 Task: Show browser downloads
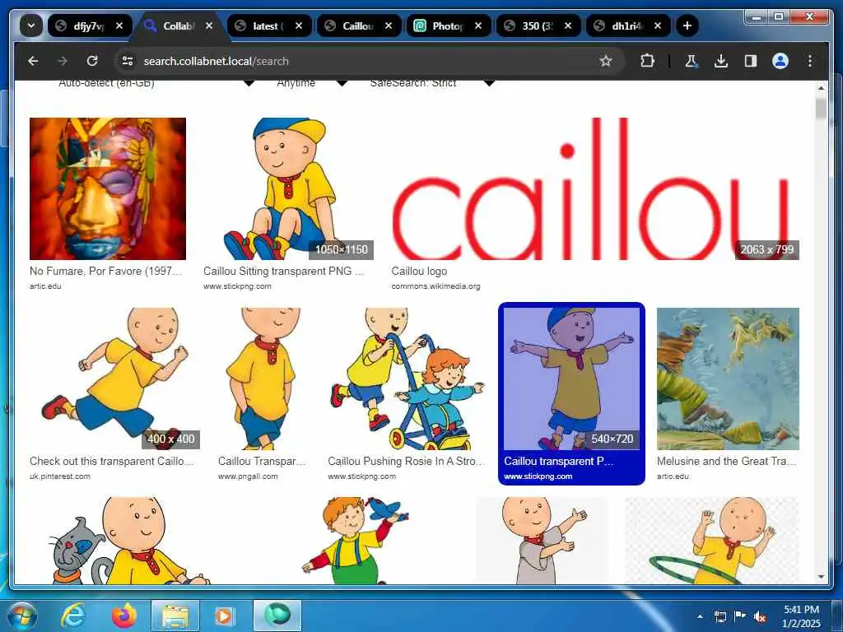[721, 61]
